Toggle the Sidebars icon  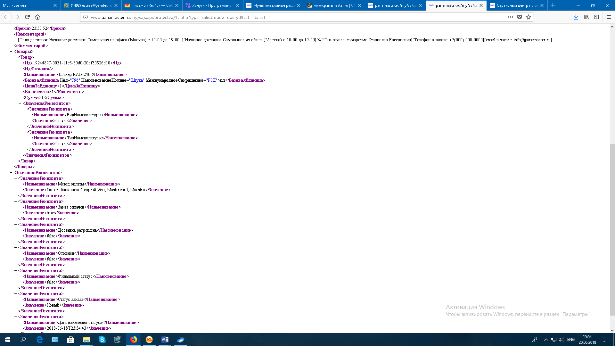[596, 17]
